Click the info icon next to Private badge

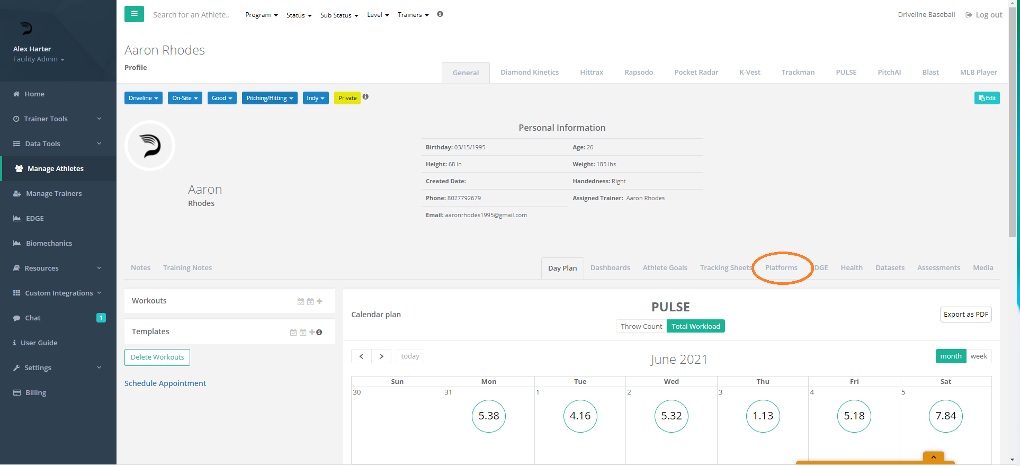tap(365, 97)
